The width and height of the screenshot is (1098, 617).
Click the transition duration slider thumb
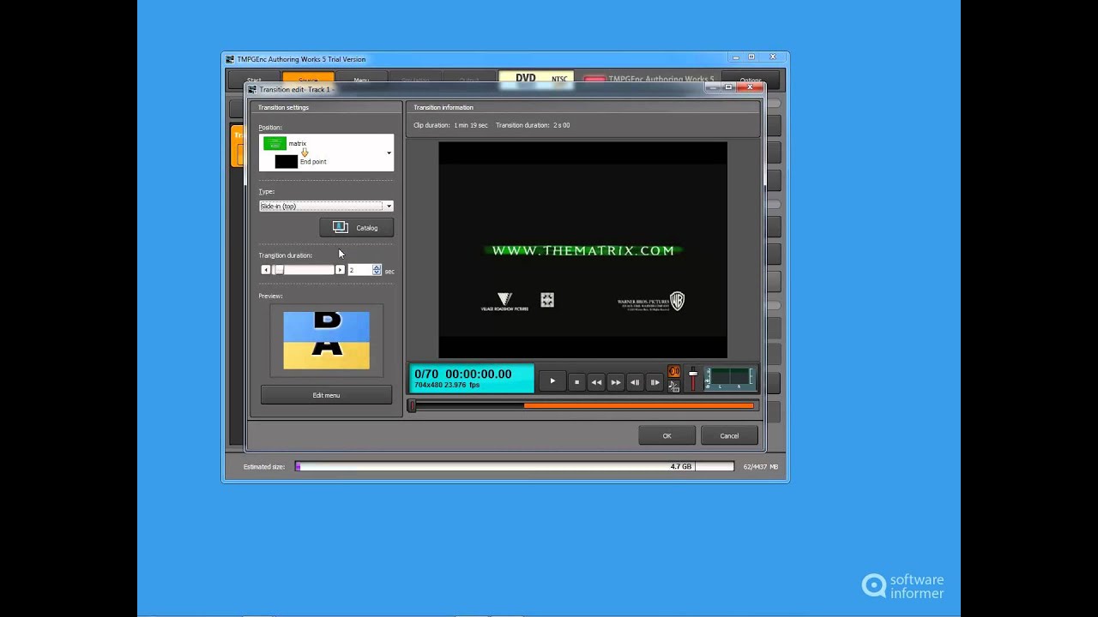tap(278, 270)
